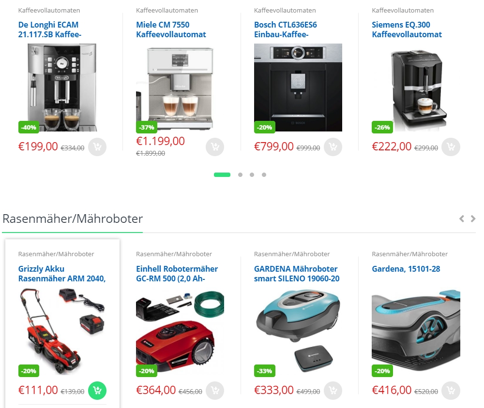The width and height of the screenshot is (484, 408).
Task: Select the active green carousel indicator
Action: (x=222, y=175)
